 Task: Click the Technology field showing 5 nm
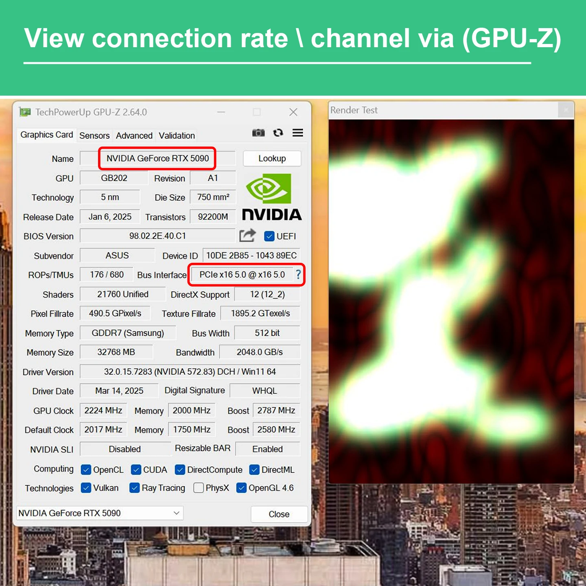(110, 197)
